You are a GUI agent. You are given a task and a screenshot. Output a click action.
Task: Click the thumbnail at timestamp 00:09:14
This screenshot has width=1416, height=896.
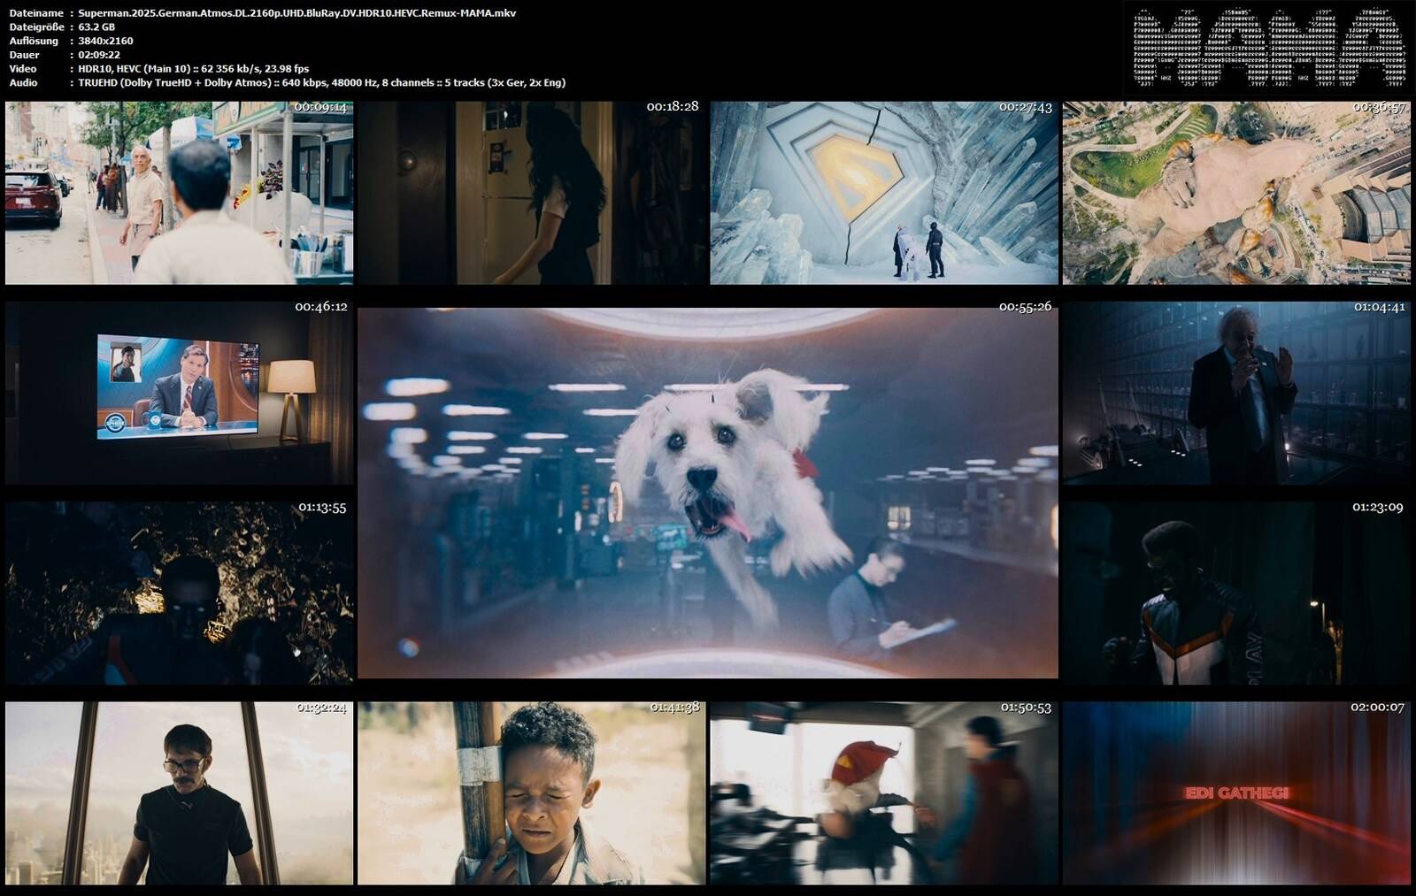[x=179, y=193]
